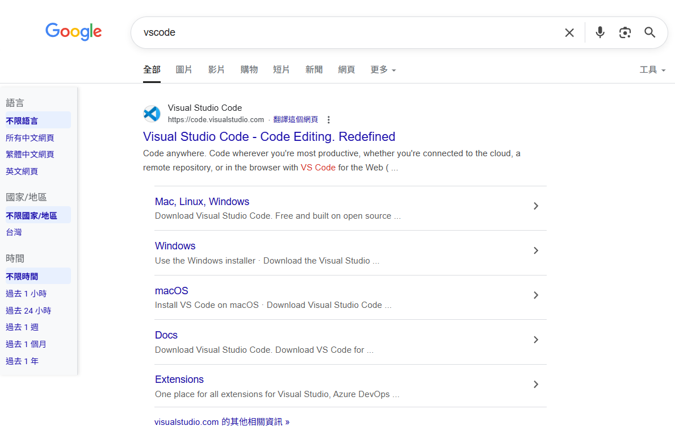Click the red VS Code text in the snippet
The image size is (675, 434).
click(318, 168)
